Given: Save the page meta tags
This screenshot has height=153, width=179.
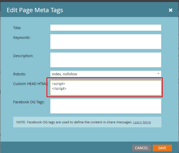Looking at the screenshot, I should pos(162,148).
